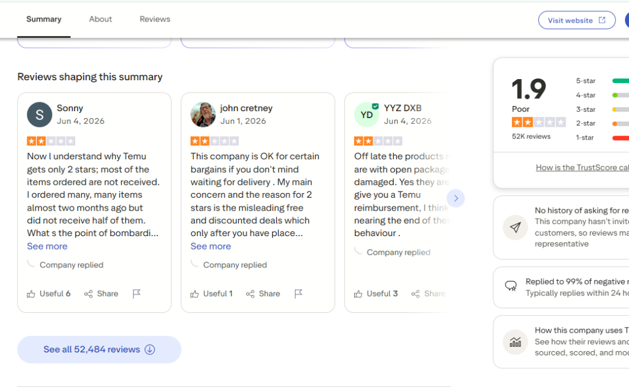The height and width of the screenshot is (392, 629).
Task: Flag Sonny's review
Action: click(x=136, y=294)
